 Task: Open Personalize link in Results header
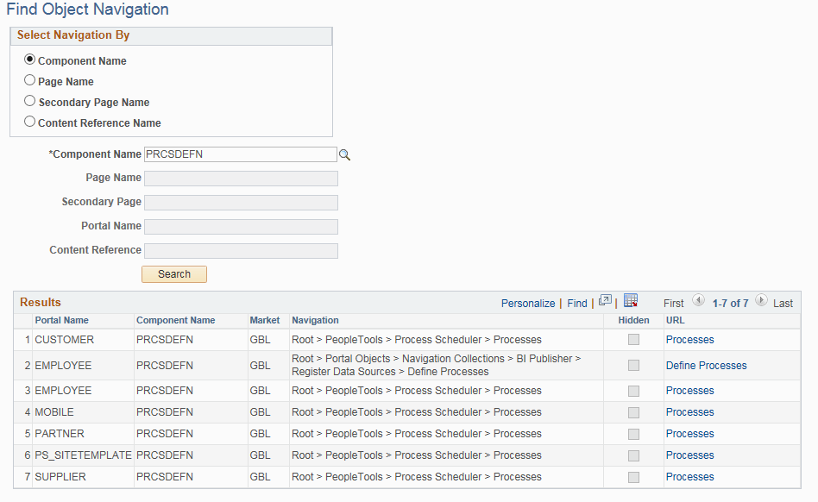(528, 304)
